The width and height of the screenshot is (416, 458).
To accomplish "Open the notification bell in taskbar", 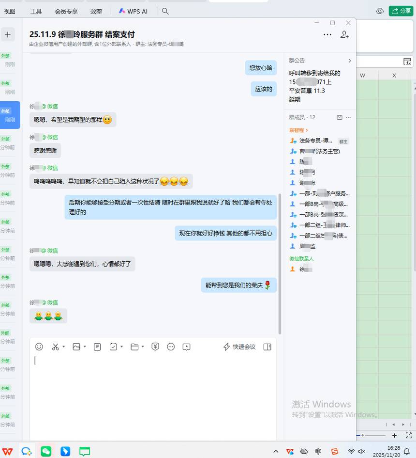I will (407, 452).
